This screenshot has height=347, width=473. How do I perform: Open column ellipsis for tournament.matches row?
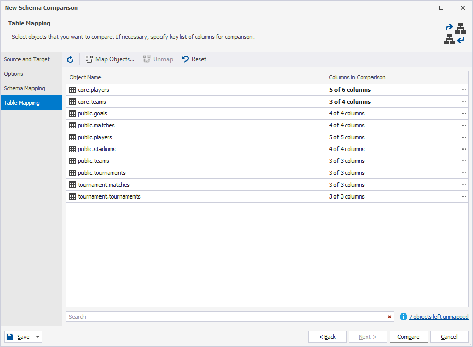pos(464,185)
